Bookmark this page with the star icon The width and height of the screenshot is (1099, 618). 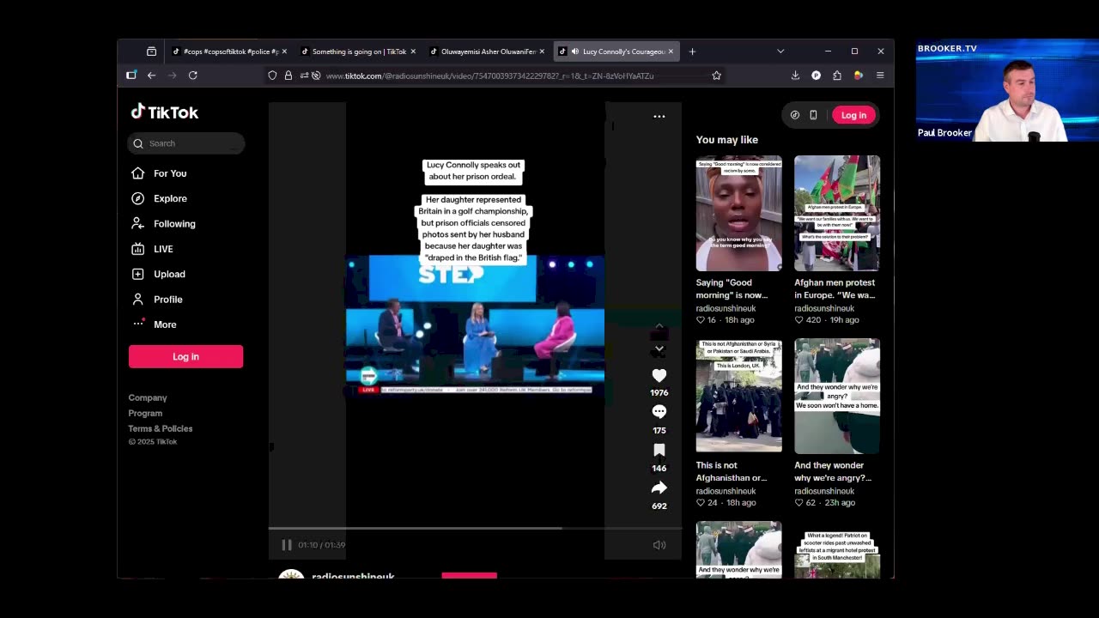(716, 76)
